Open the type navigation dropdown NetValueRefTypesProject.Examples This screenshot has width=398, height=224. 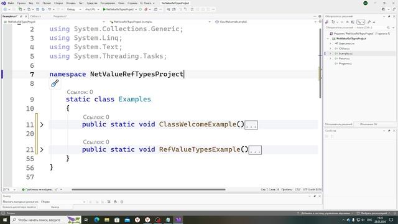[160, 22]
